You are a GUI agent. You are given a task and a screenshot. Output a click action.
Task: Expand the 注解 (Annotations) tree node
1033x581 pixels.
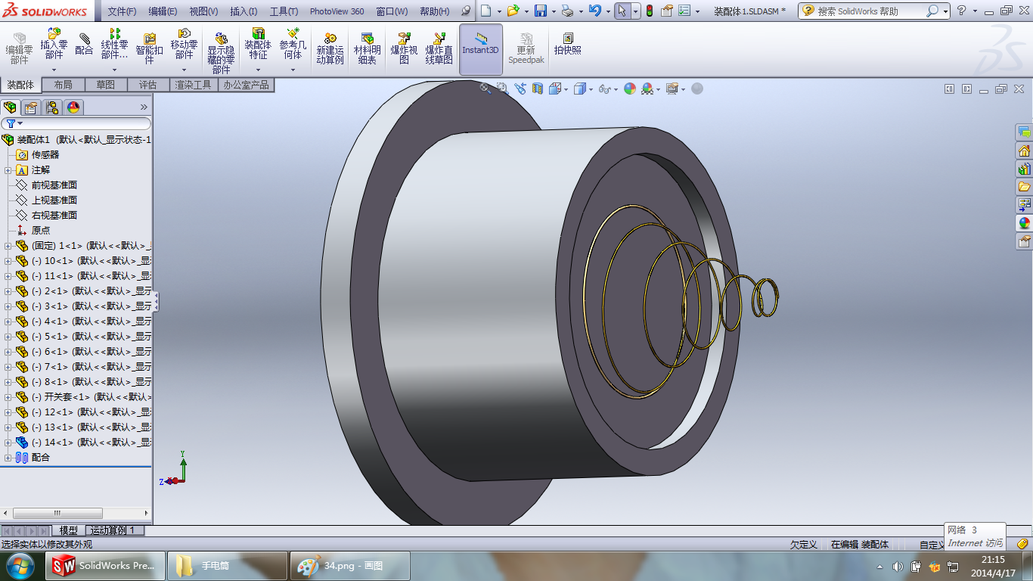pyautogui.click(x=8, y=170)
